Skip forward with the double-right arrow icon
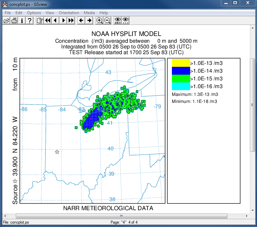 (x=71, y=21)
